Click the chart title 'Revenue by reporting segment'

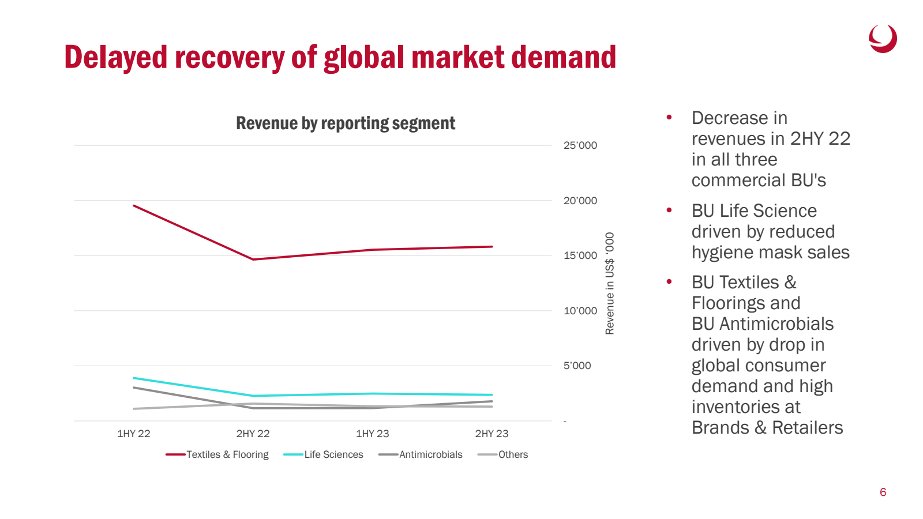[x=346, y=123]
